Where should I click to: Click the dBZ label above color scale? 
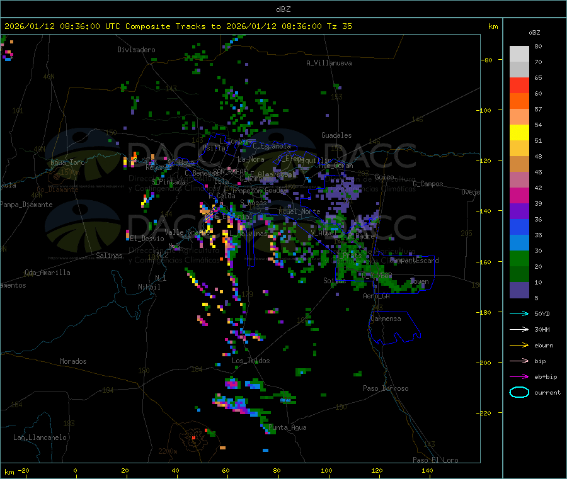[x=534, y=33]
